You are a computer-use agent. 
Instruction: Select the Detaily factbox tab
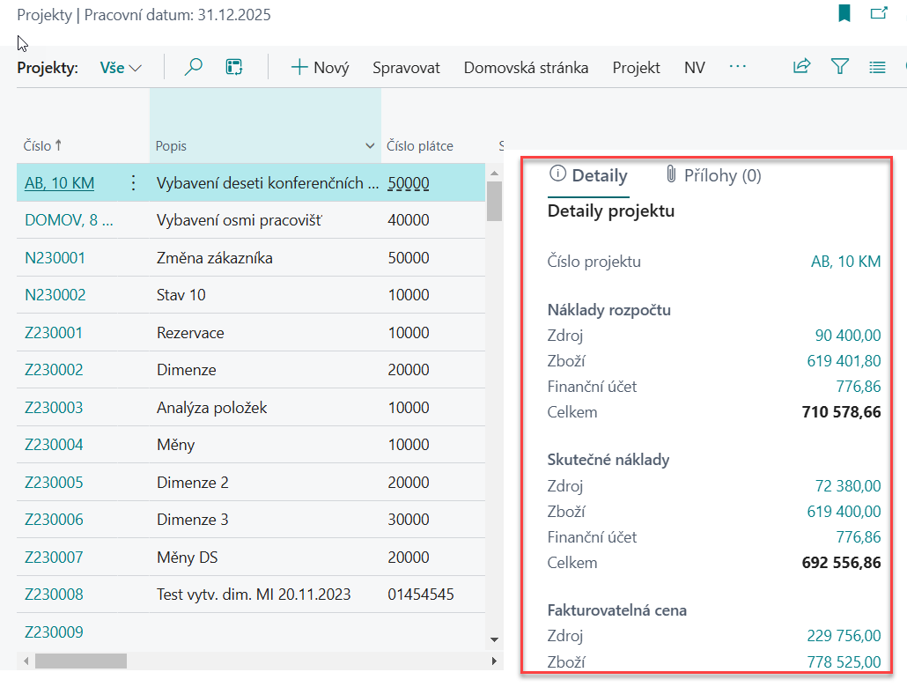588,175
